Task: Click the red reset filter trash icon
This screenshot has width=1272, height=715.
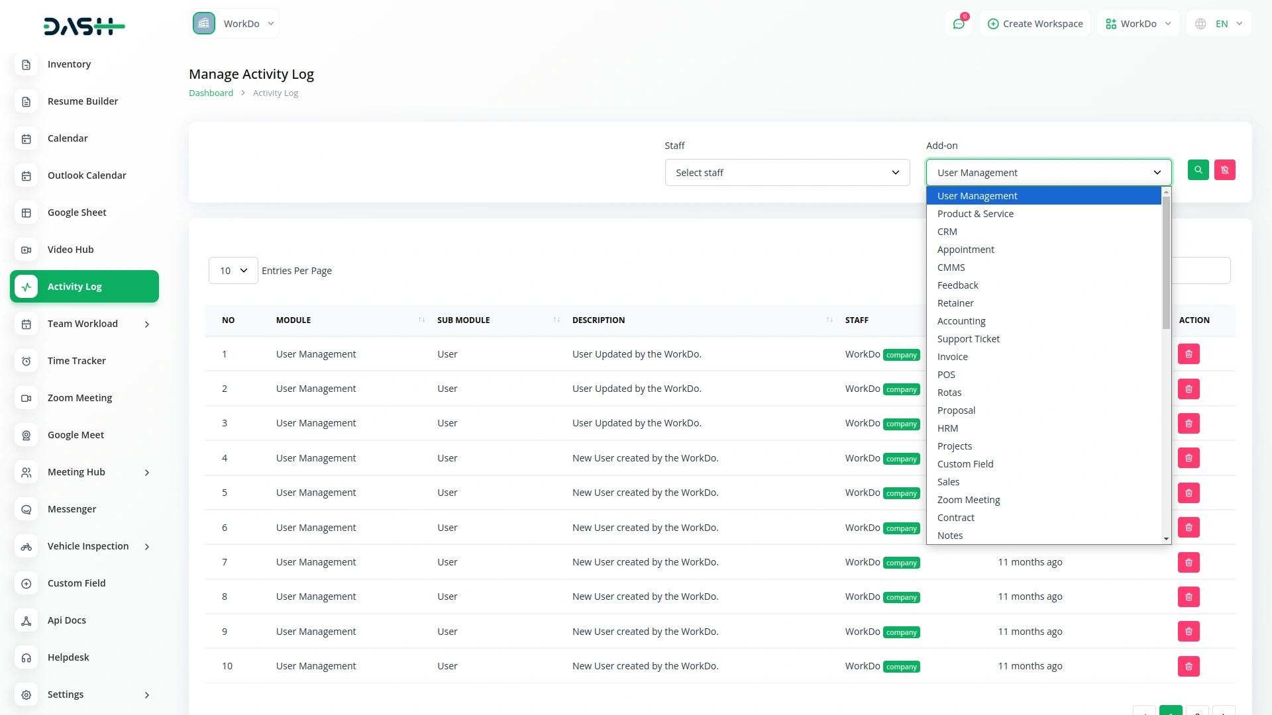Action: [x=1224, y=170]
